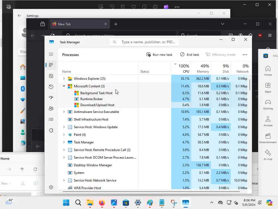Close the Firefox New Tab tab
The width and height of the screenshot is (278, 209).
pyautogui.click(x=106, y=24)
